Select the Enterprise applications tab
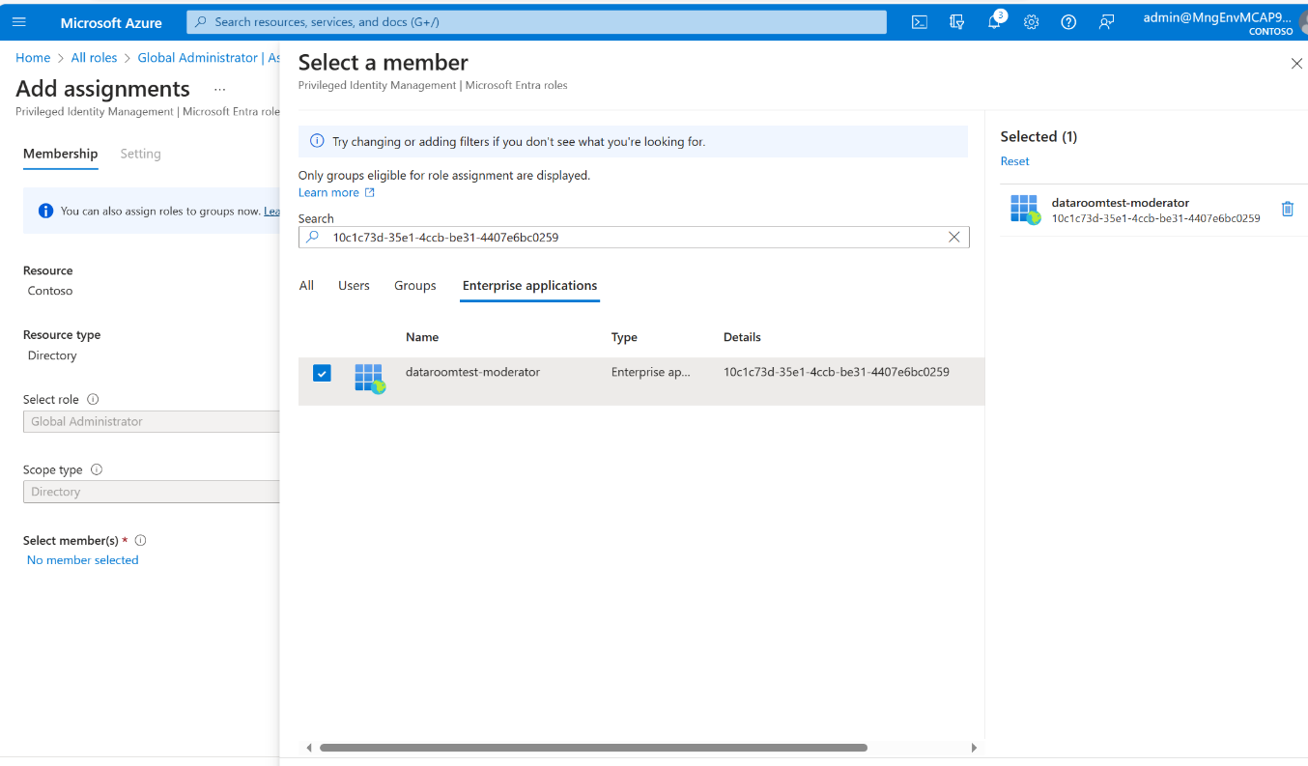1308x766 pixels. [529, 286]
